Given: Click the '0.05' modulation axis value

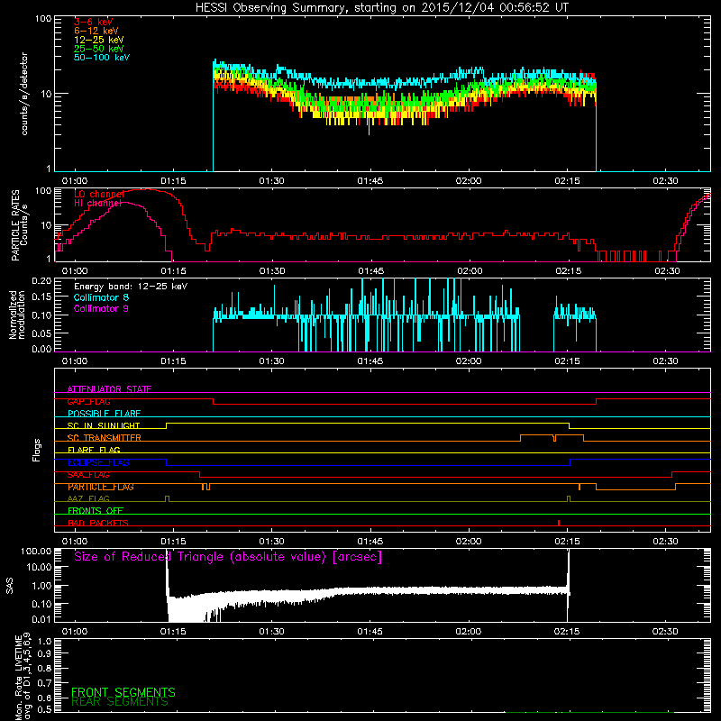Looking at the screenshot, I should 41,333.
